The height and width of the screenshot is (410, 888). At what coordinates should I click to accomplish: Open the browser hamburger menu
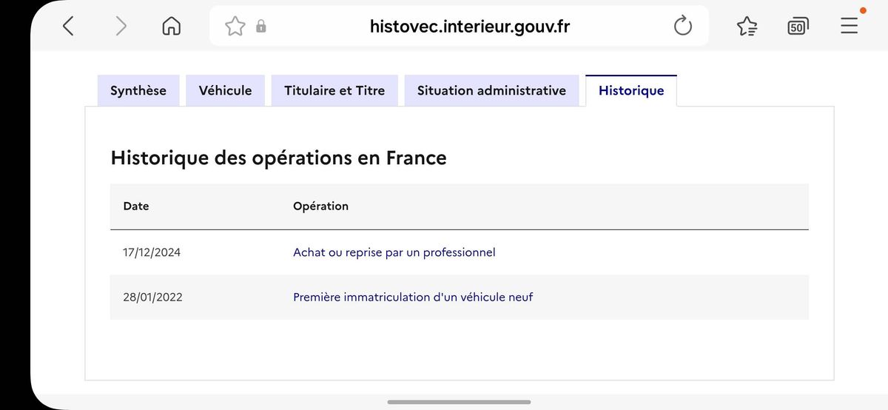(x=849, y=27)
